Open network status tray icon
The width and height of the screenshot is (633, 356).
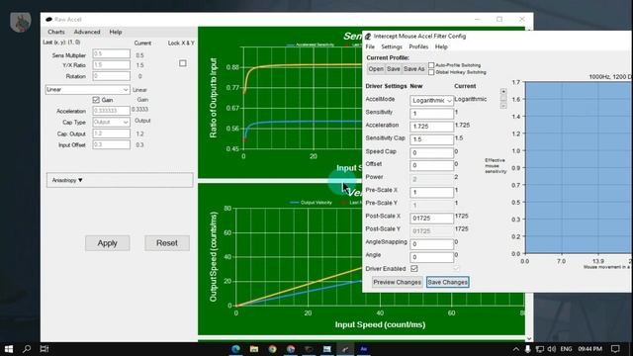pyautogui.click(x=540, y=349)
